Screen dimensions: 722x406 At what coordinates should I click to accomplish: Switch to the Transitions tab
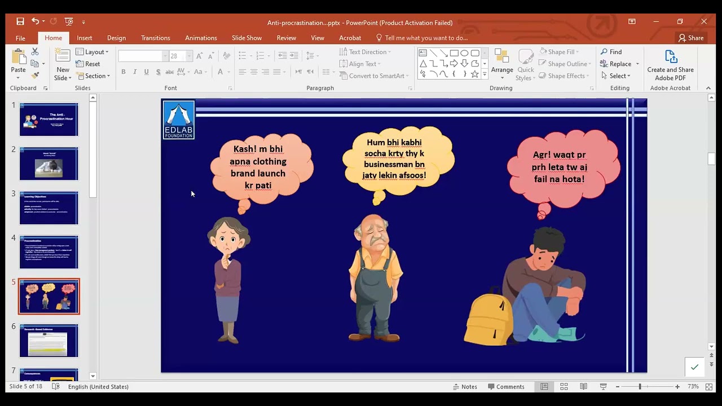point(156,38)
